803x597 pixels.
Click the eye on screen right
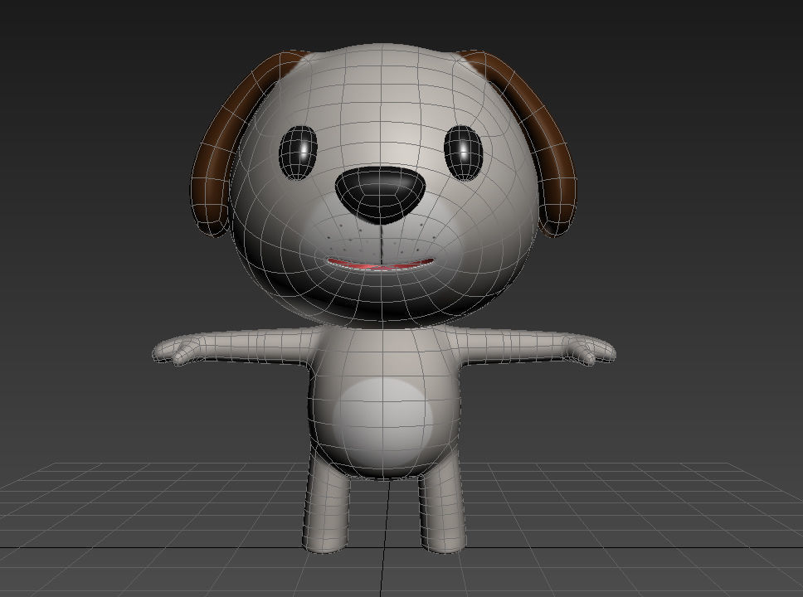(x=463, y=153)
